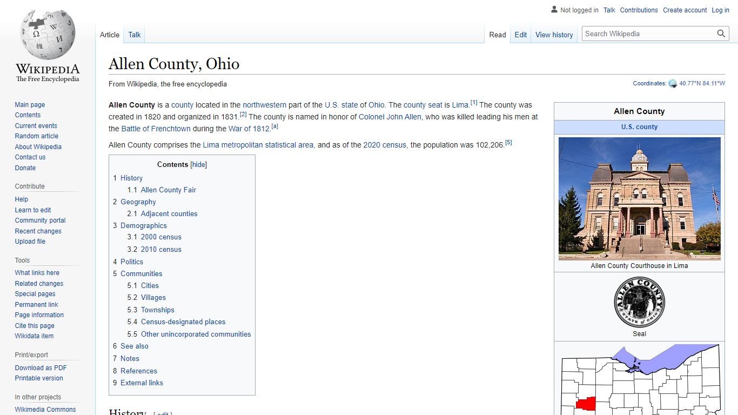This screenshot has width=738, height=415.
Task: Open the Contributions link
Action: coord(639,10)
